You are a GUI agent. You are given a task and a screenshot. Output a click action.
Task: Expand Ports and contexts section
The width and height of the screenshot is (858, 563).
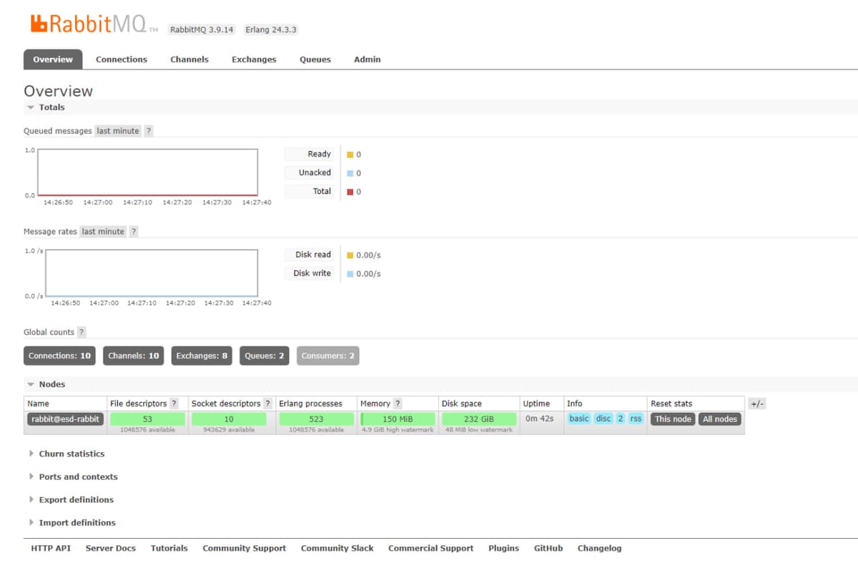(x=77, y=476)
